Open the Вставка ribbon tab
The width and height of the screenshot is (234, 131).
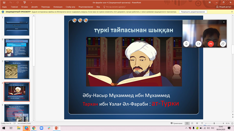click(25, 6)
